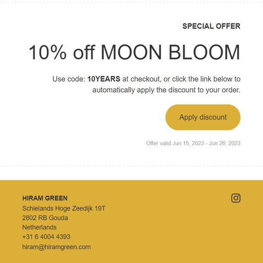
Task: Select the HIRAM GREEN footer heading
Action: [45, 198]
